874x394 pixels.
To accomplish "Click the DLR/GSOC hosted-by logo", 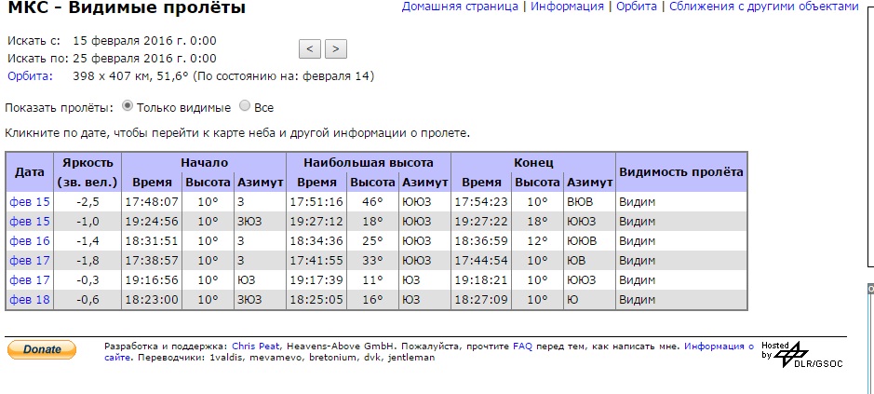I will click(x=802, y=354).
